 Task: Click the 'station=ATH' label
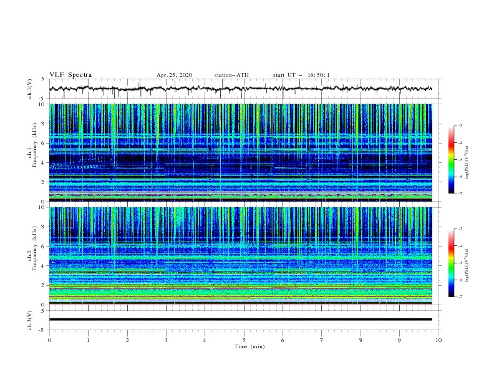(x=231, y=75)
